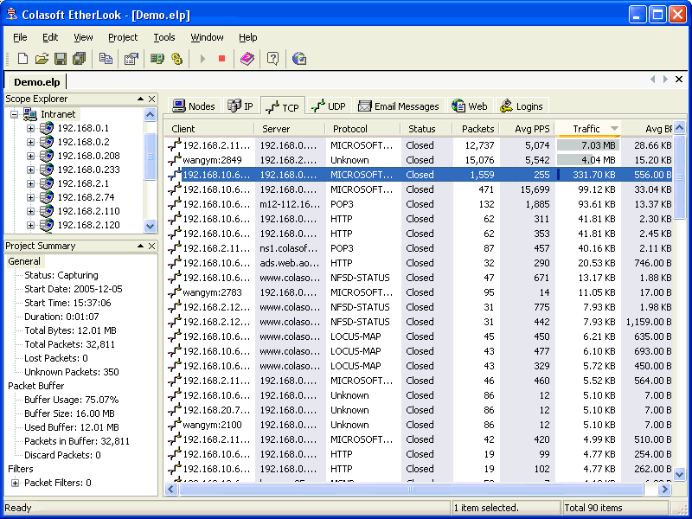Select General in Project Summary

point(24,261)
